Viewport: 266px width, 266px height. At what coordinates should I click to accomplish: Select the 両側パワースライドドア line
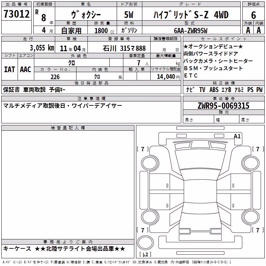point(211,54)
